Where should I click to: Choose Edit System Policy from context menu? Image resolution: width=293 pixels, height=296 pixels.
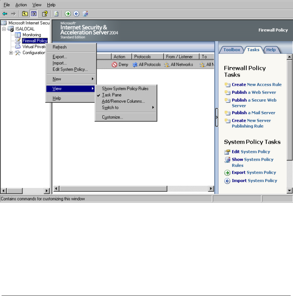(x=70, y=69)
